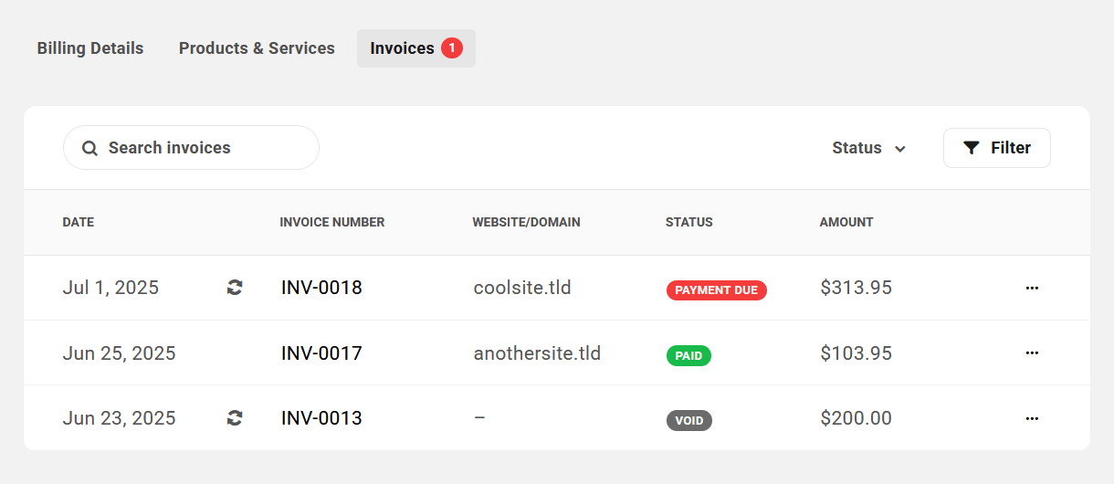Image resolution: width=1114 pixels, height=484 pixels.
Task: Click the recurring icon beside INV-0018
Action: pyautogui.click(x=235, y=288)
